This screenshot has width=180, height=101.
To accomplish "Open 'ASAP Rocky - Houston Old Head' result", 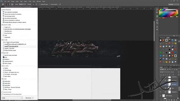I will (x=12, y=87).
